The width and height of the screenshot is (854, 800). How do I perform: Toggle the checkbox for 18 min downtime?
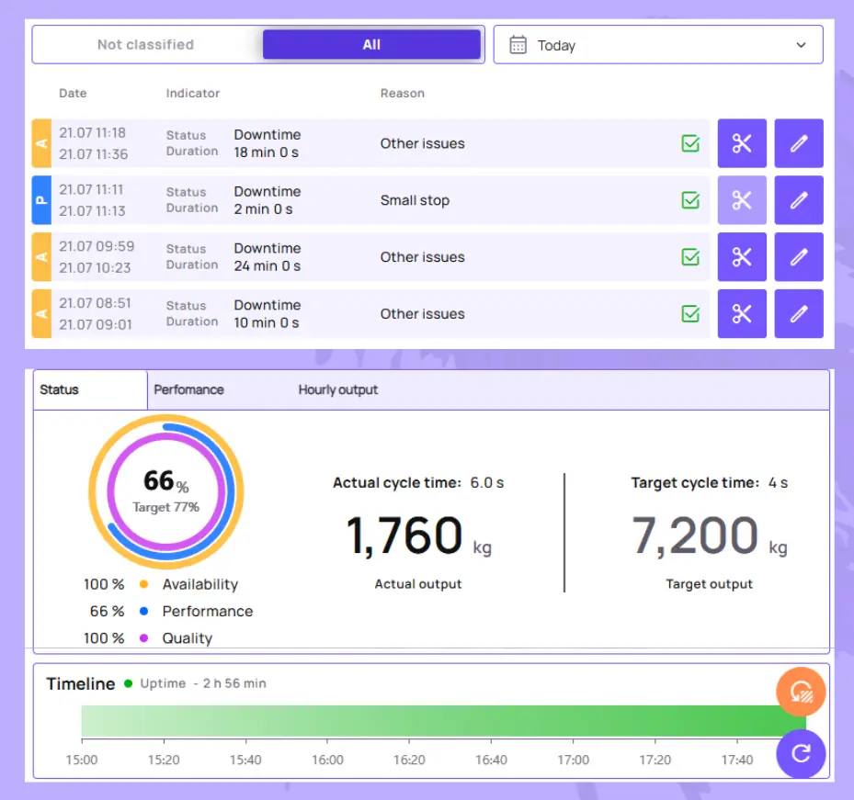[690, 143]
